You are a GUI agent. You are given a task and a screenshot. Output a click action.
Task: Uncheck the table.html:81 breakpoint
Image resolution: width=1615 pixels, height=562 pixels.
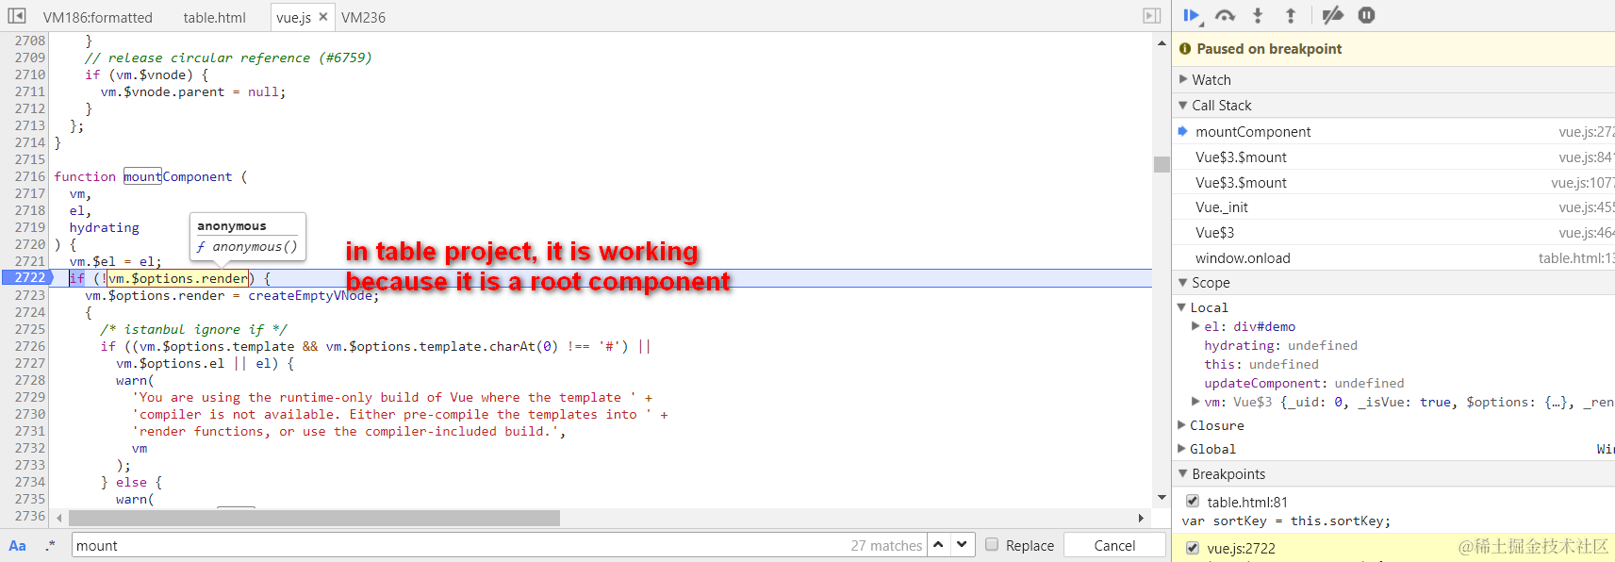1193,501
